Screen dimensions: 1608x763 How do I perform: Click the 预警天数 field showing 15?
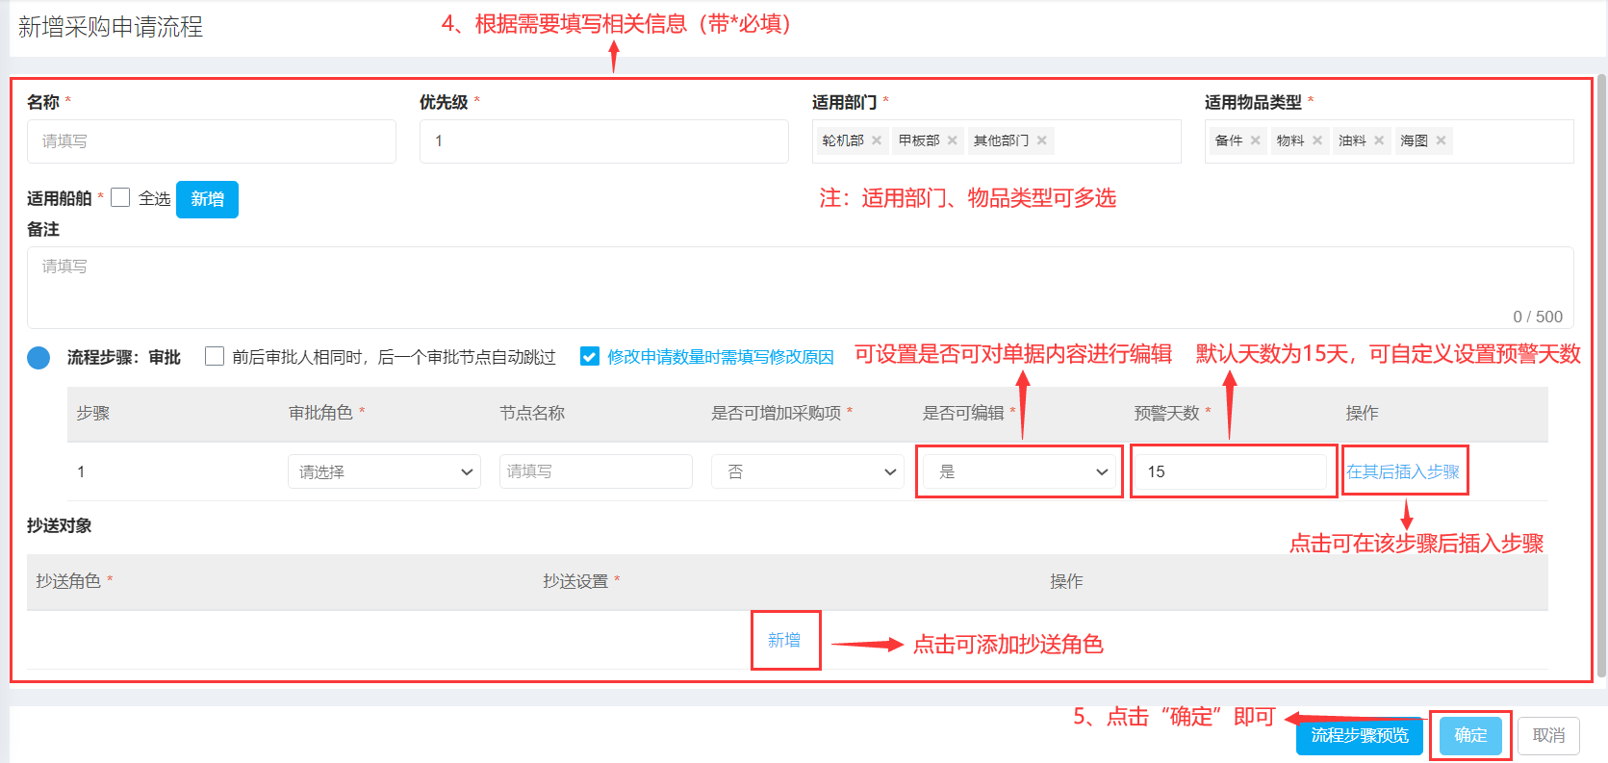(x=1231, y=471)
